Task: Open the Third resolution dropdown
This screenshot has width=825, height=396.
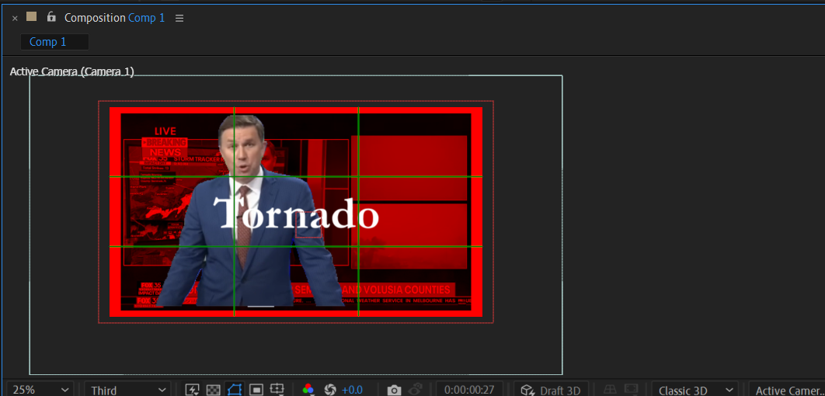Action: tap(128, 390)
